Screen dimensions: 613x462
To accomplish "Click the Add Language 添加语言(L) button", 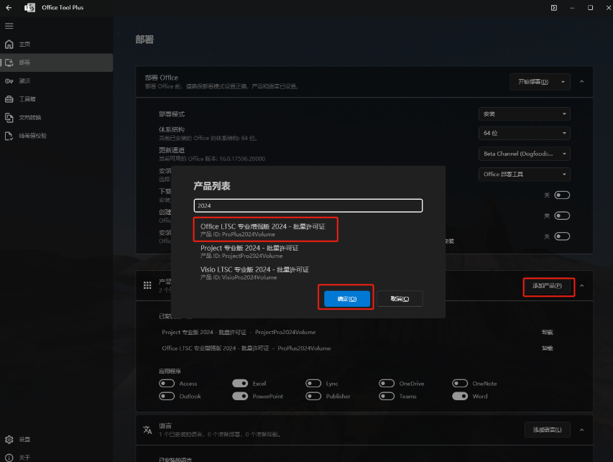I will 548,430.
